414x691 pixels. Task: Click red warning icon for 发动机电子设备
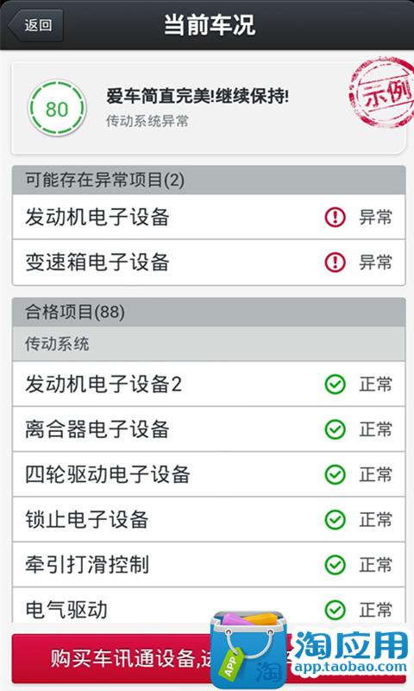[335, 218]
